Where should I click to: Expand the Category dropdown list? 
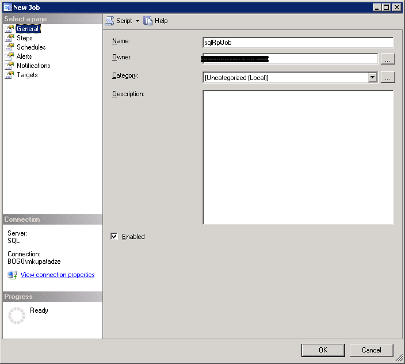(x=372, y=78)
